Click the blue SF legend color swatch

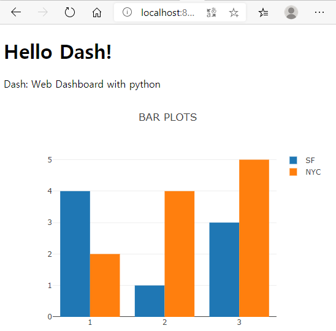point(293,160)
